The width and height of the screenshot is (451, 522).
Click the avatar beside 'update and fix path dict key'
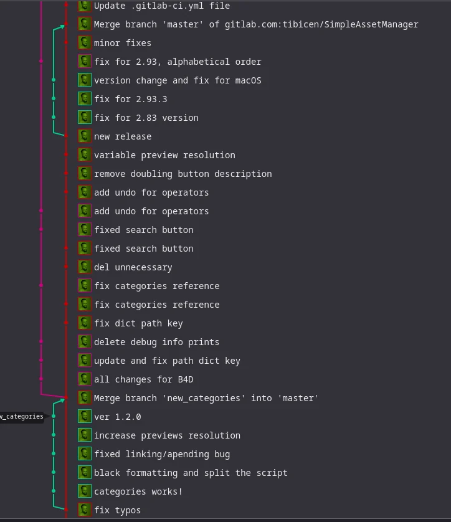pyautogui.click(x=85, y=360)
